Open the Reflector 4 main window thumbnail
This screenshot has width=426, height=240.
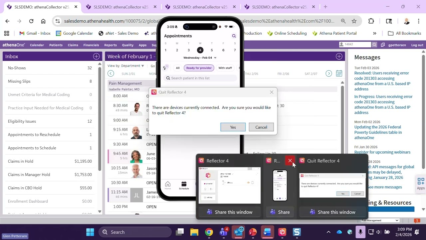tap(230, 186)
